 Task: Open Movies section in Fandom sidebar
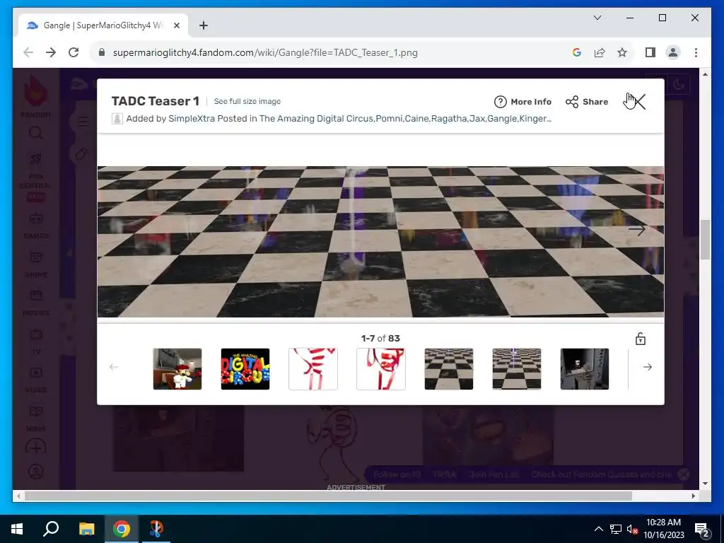pyautogui.click(x=35, y=303)
